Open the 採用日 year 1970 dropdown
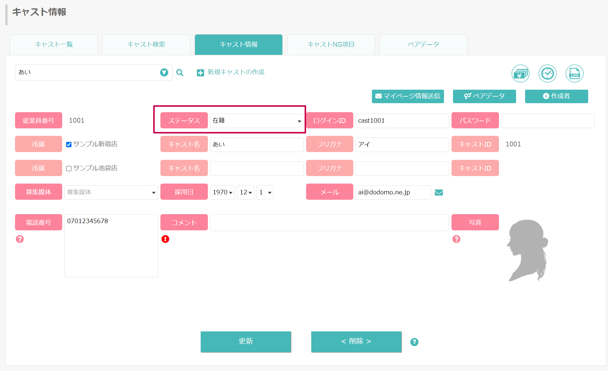 click(222, 192)
